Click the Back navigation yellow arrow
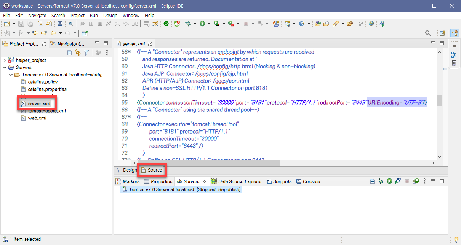 [54, 33]
